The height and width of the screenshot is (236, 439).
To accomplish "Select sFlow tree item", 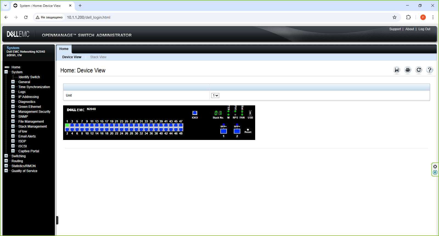I will coord(22,131).
